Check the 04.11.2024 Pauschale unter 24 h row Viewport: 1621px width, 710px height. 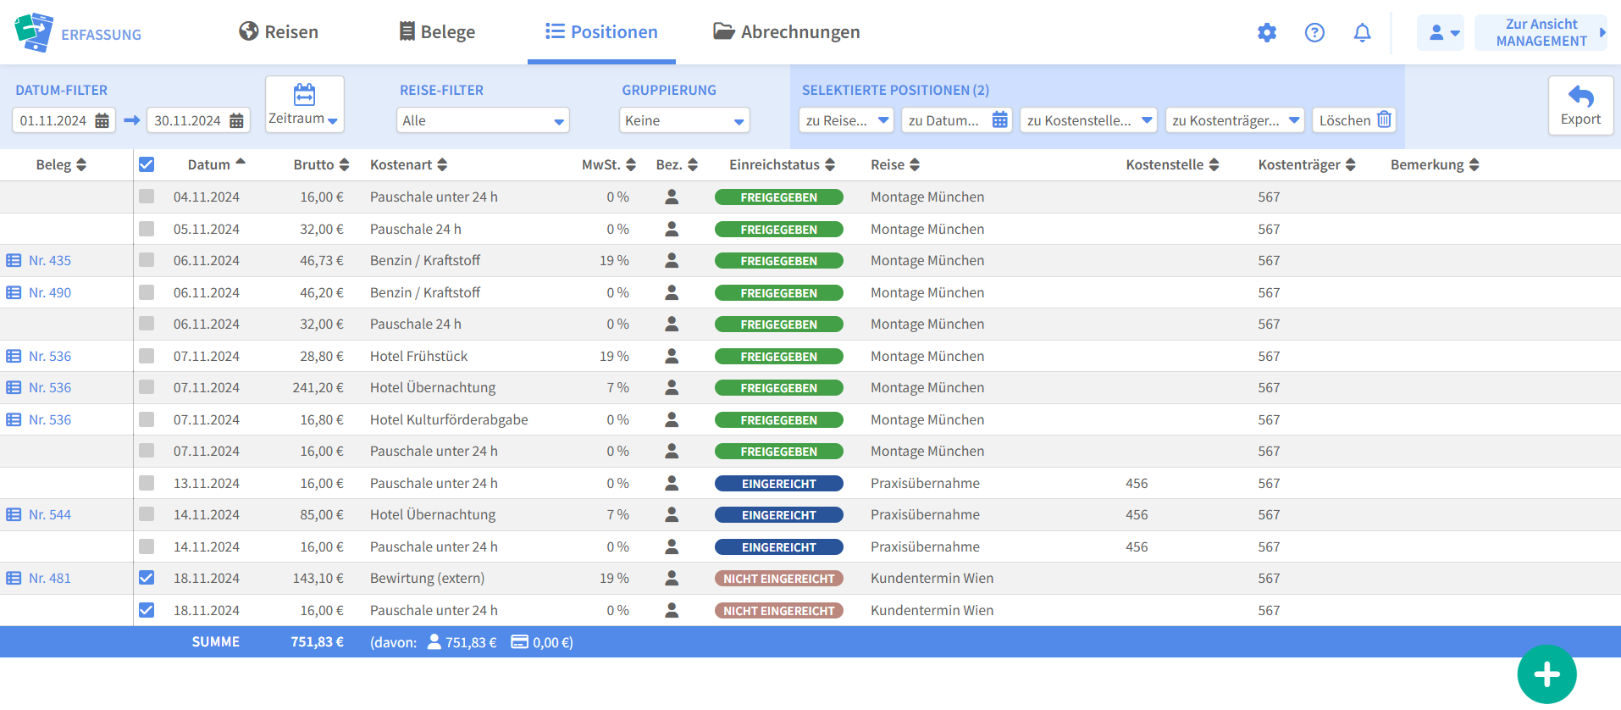tap(147, 197)
